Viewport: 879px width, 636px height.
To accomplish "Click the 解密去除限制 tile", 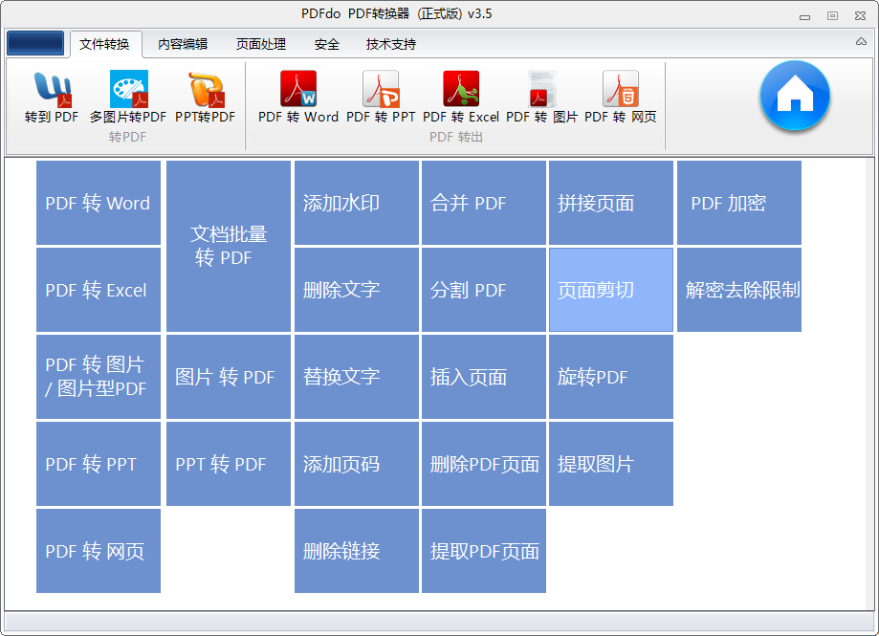I will point(738,290).
